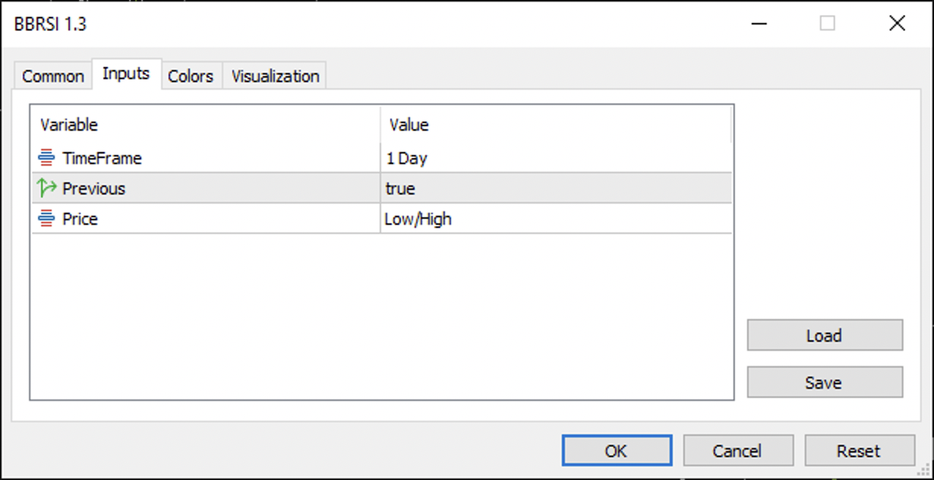Image resolution: width=934 pixels, height=480 pixels.
Task: Switch to the Common tab
Action: click(52, 75)
